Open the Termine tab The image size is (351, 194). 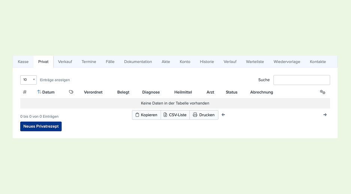point(89,62)
